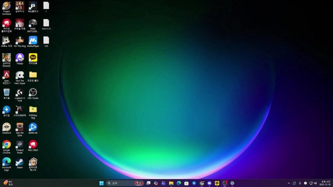The width and height of the screenshot is (333, 187).
Task: Launch Slay the Spire shortcut
Action: coord(20,130)
